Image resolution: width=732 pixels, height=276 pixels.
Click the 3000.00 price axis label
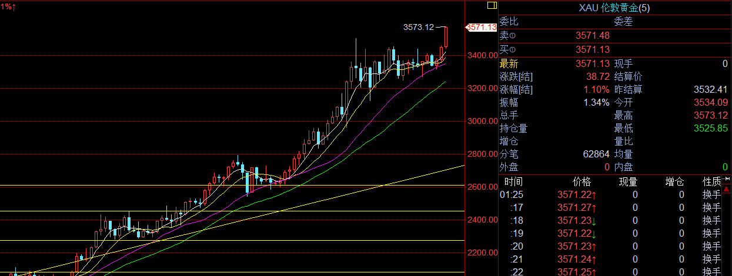point(482,121)
